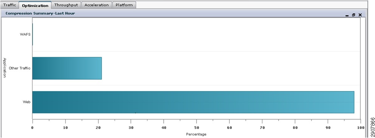The width and height of the screenshot is (375, 138).
Task: Click the Percentage axis title
Action: pos(196,135)
